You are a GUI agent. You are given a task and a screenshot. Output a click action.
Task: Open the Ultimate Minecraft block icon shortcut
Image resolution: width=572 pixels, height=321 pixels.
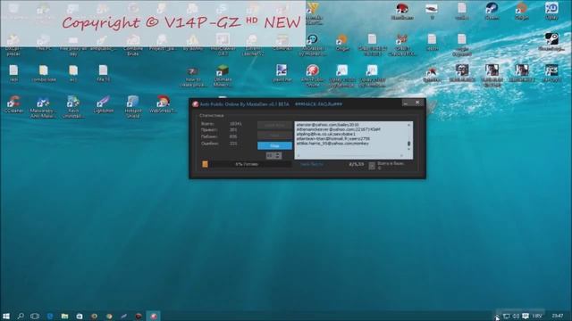pos(223,76)
